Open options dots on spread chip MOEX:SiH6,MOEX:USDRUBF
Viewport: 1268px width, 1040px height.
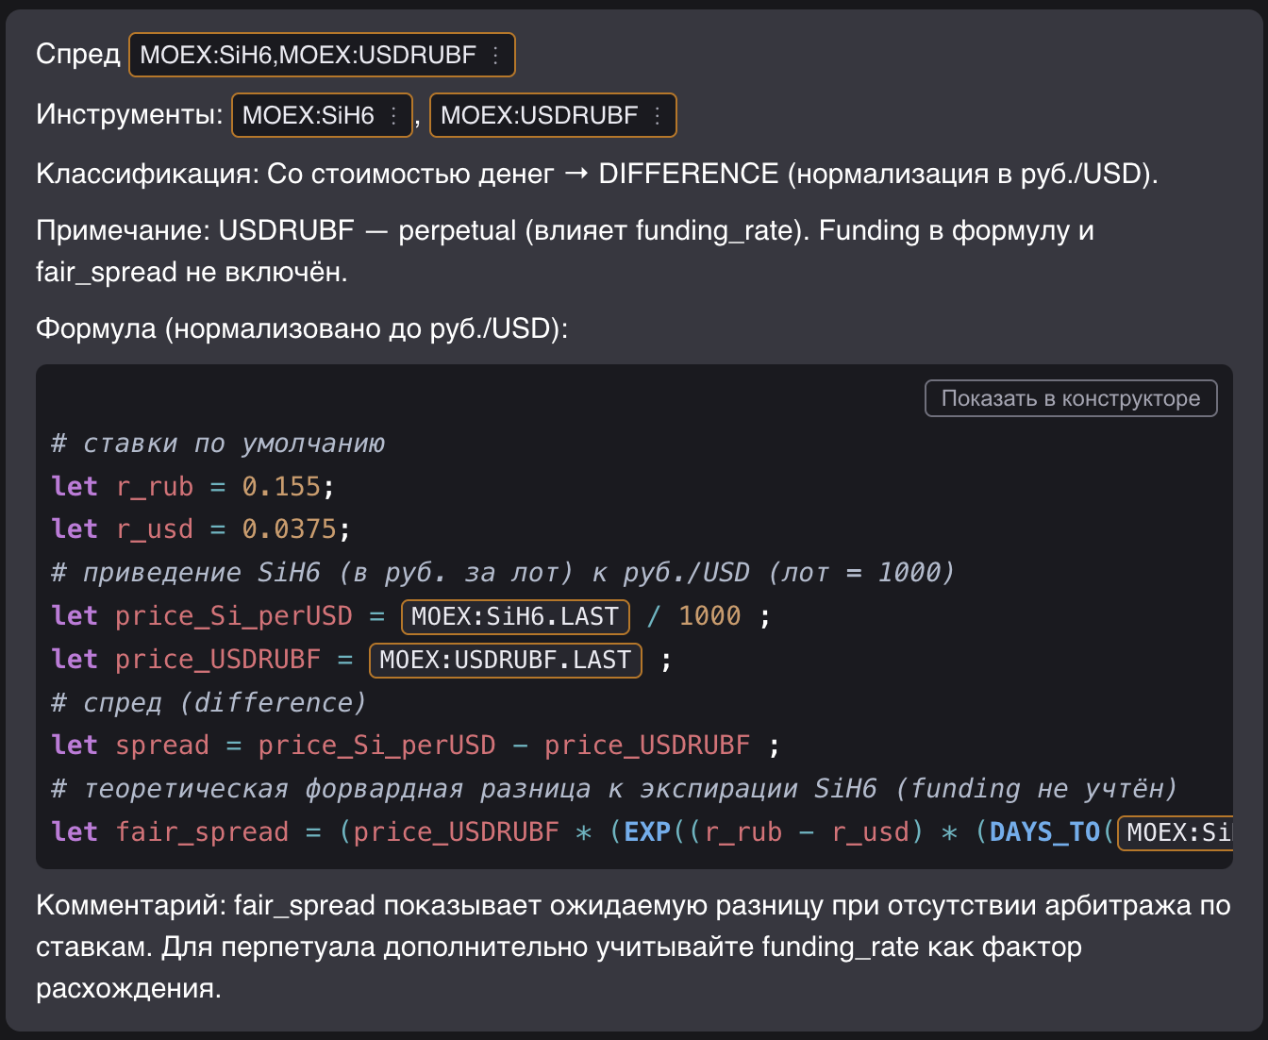[x=496, y=55]
